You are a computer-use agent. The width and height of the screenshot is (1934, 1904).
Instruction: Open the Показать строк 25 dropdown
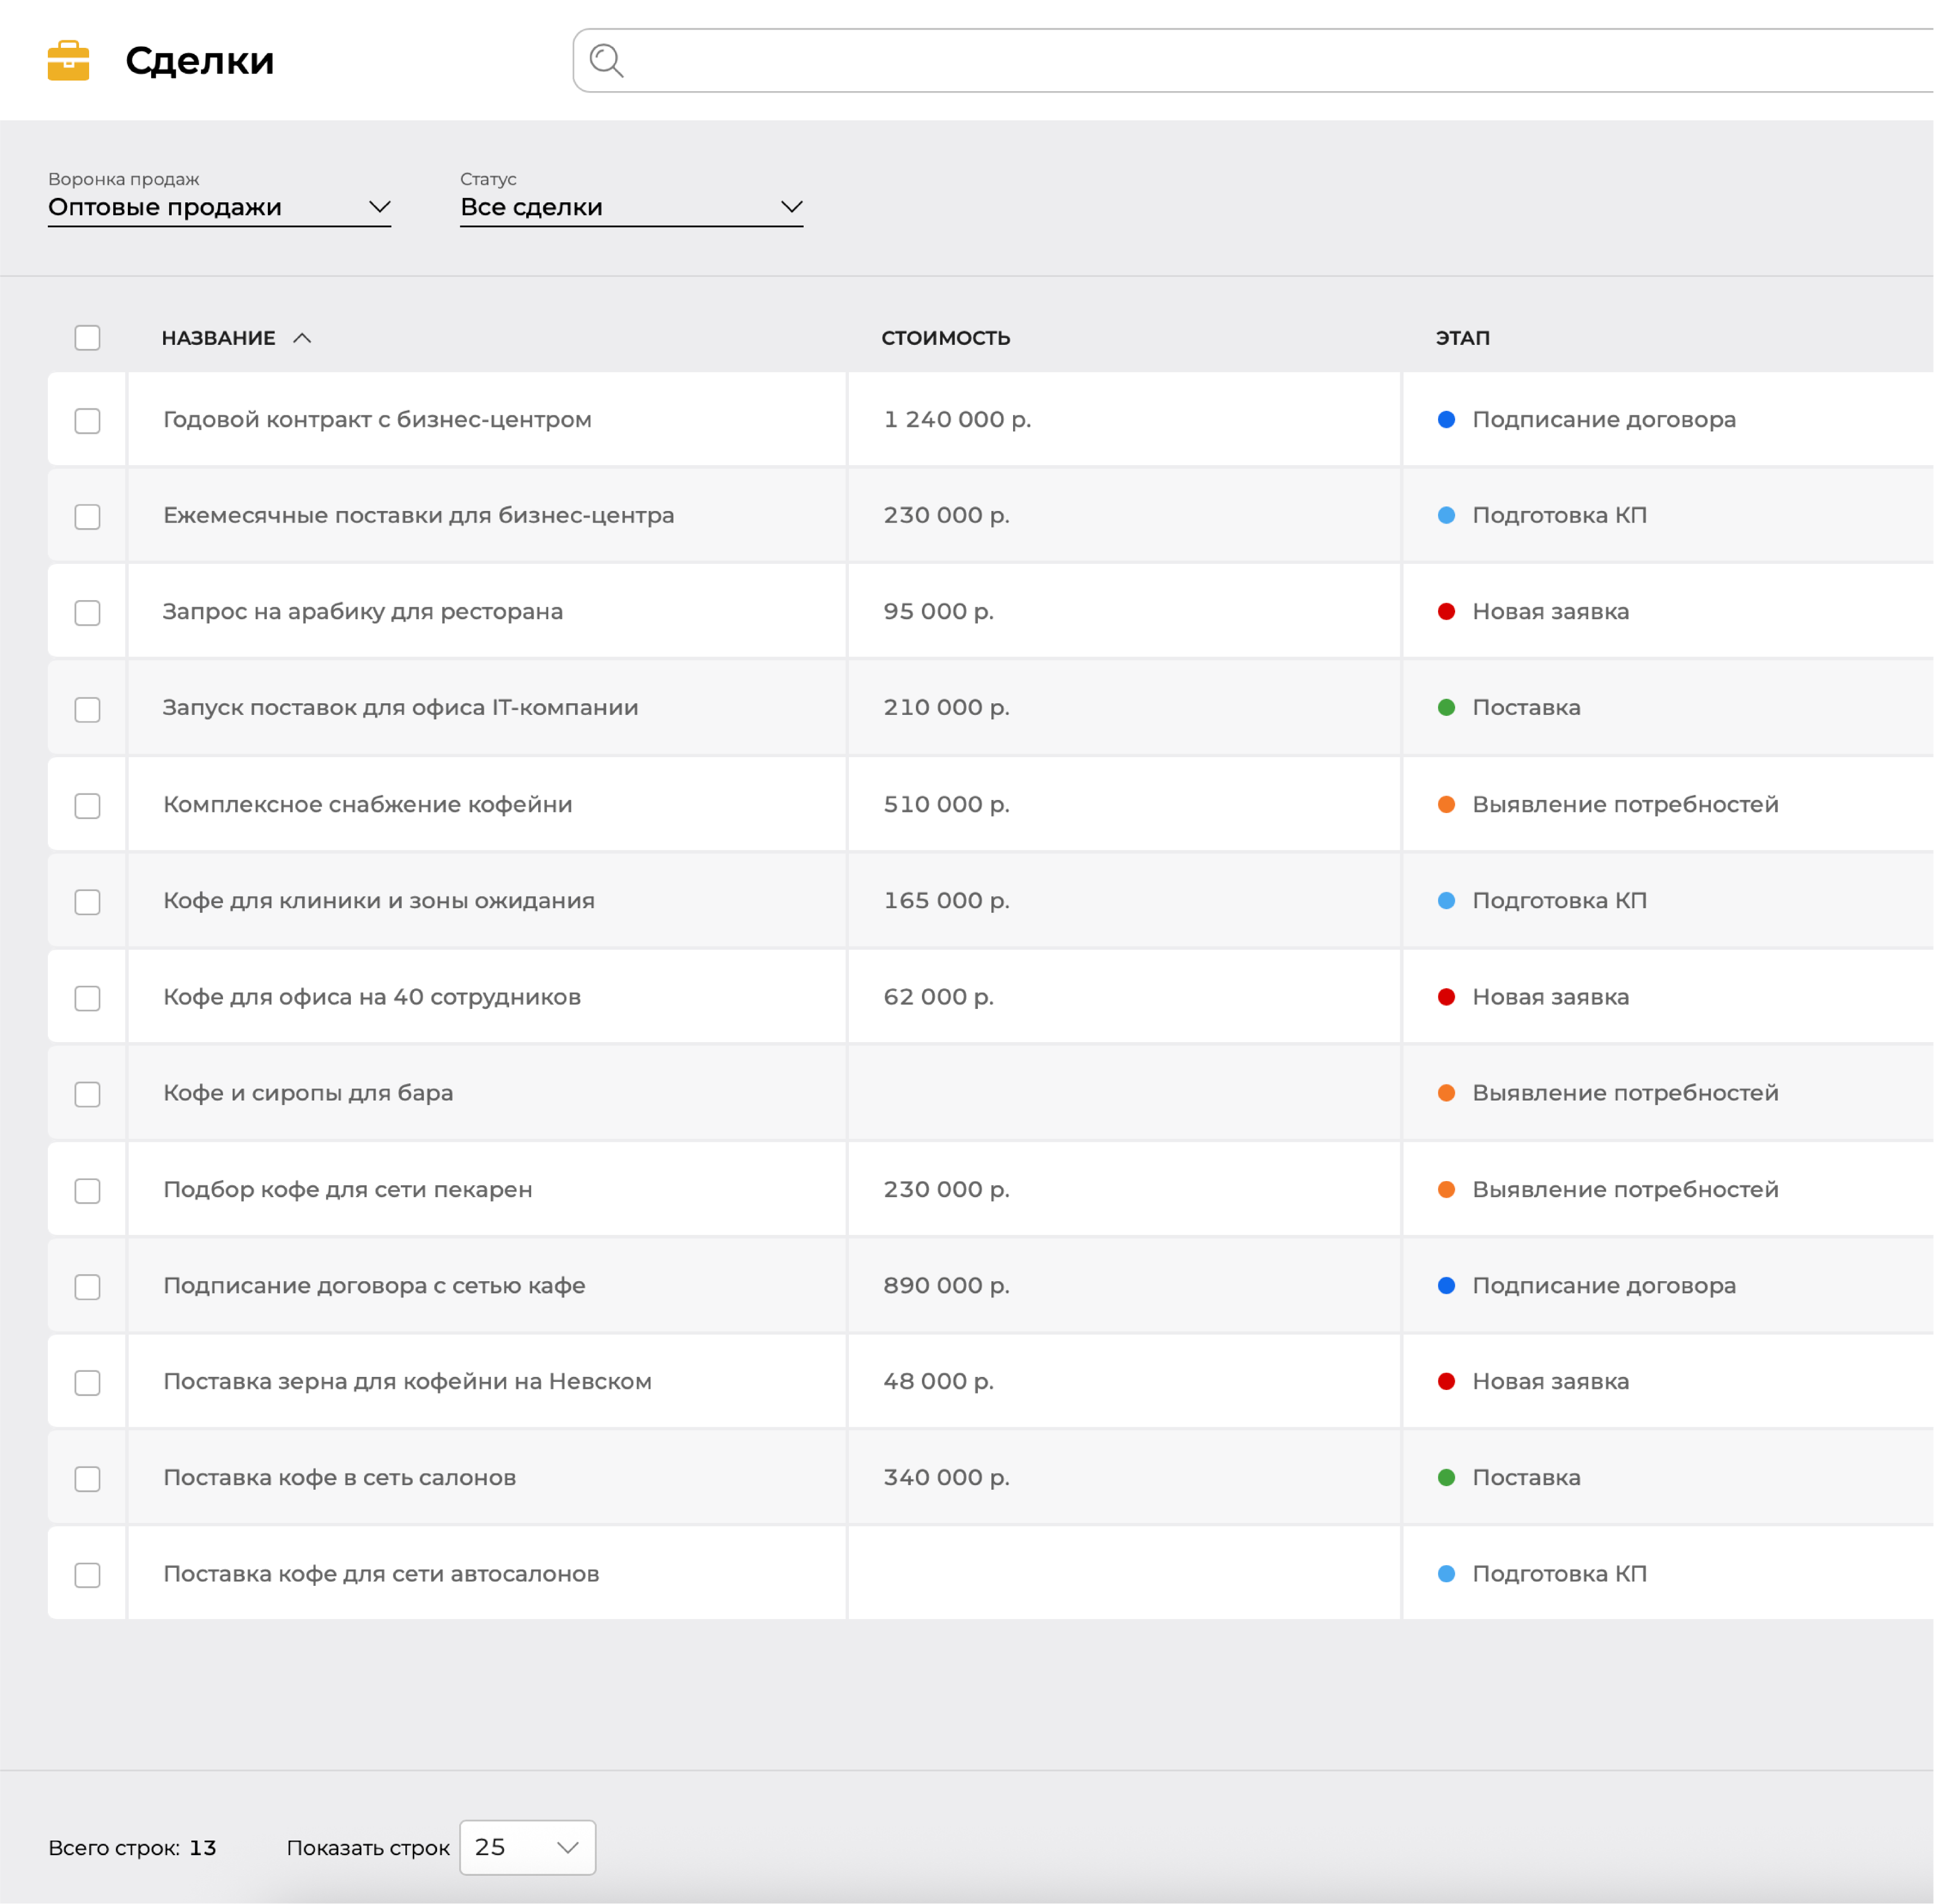[527, 1847]
